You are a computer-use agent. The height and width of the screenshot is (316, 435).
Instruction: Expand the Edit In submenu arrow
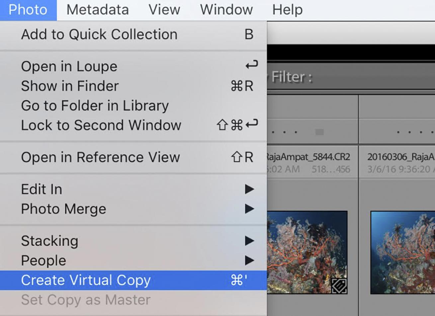249,189
